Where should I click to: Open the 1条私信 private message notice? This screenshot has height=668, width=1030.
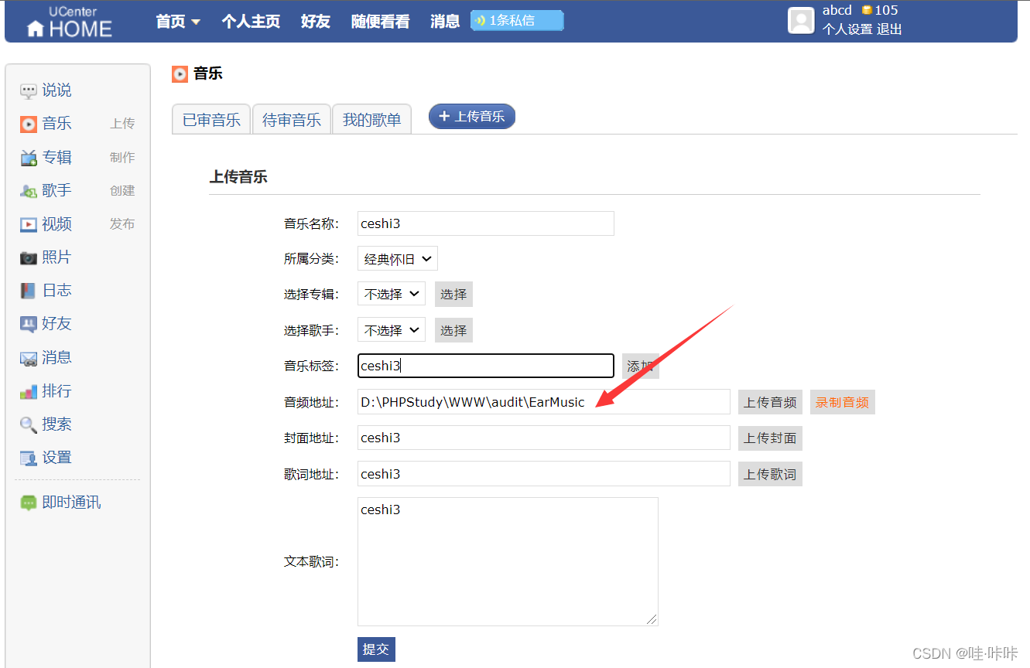[x=516, y=21]
